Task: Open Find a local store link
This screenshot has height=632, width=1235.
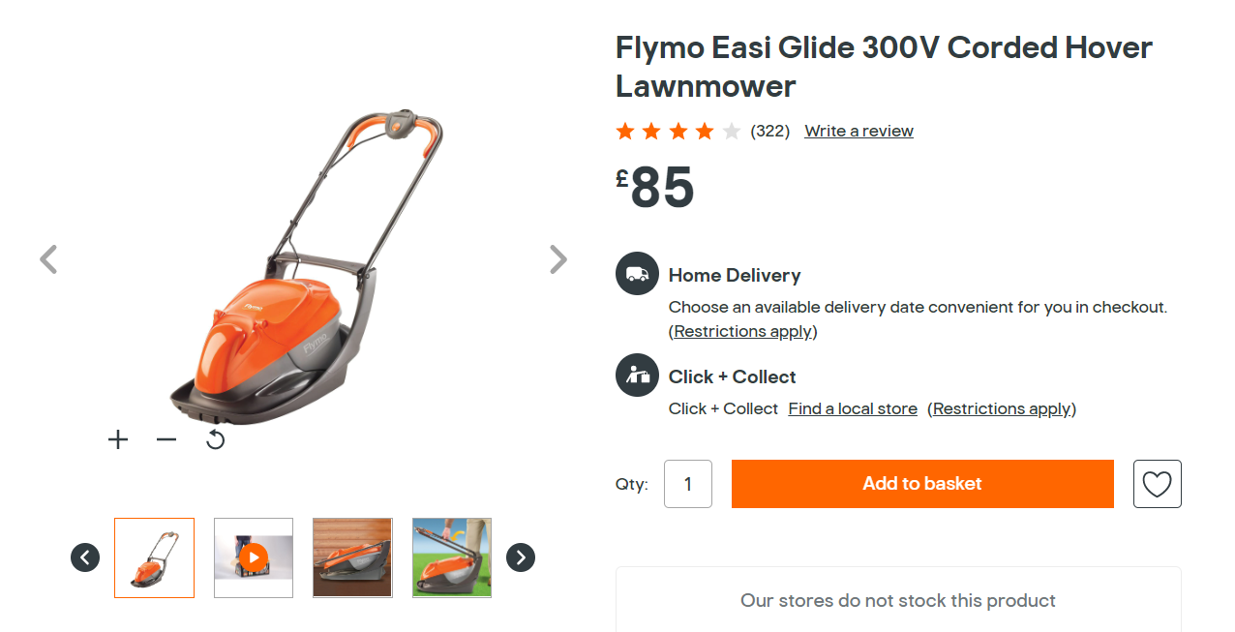Action: click(853, 408)
